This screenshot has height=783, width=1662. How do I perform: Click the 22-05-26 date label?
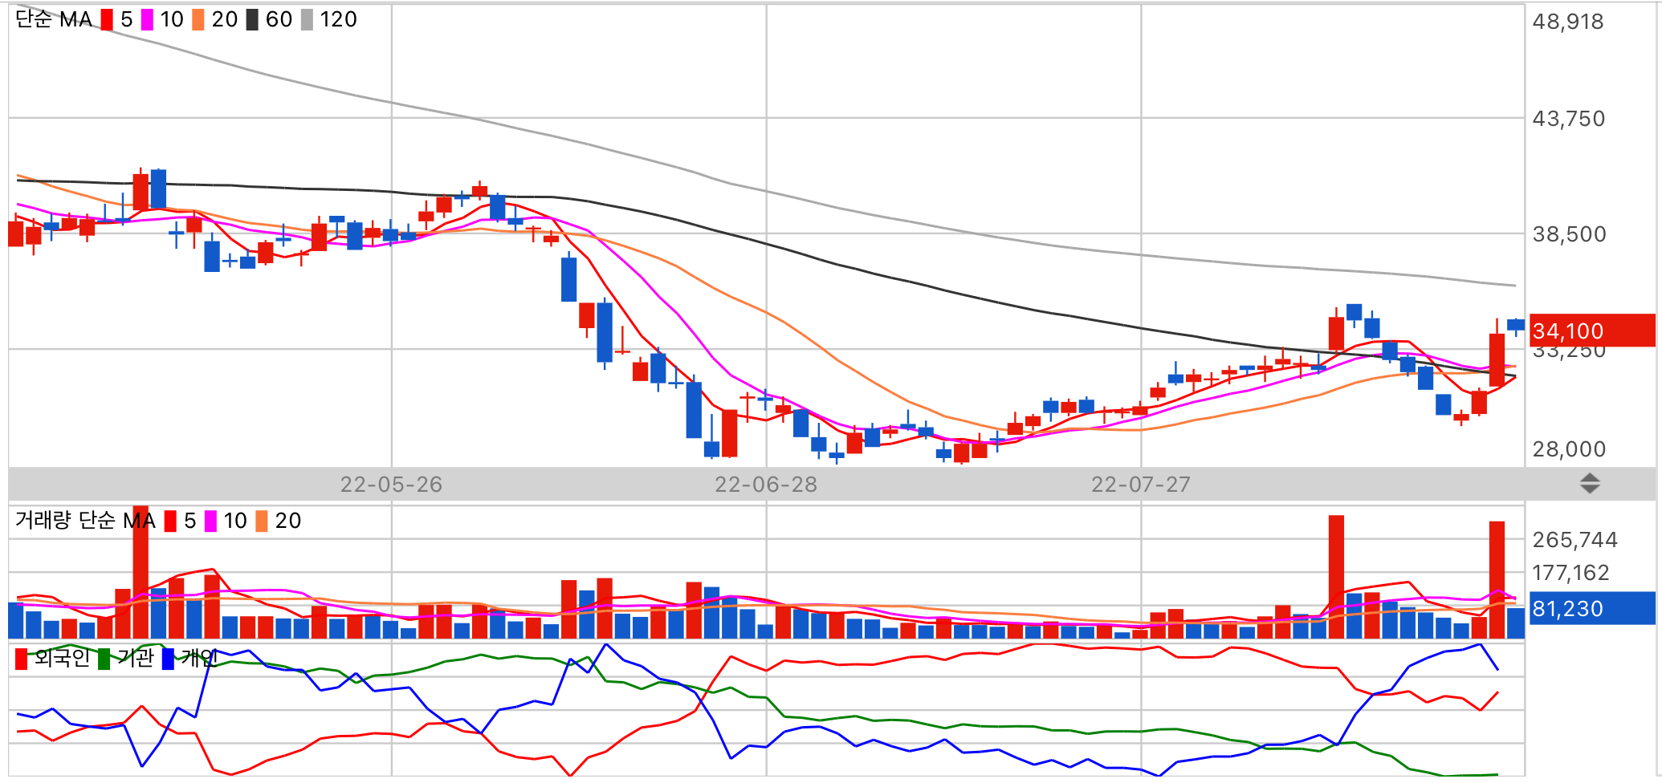pos(391,485)
